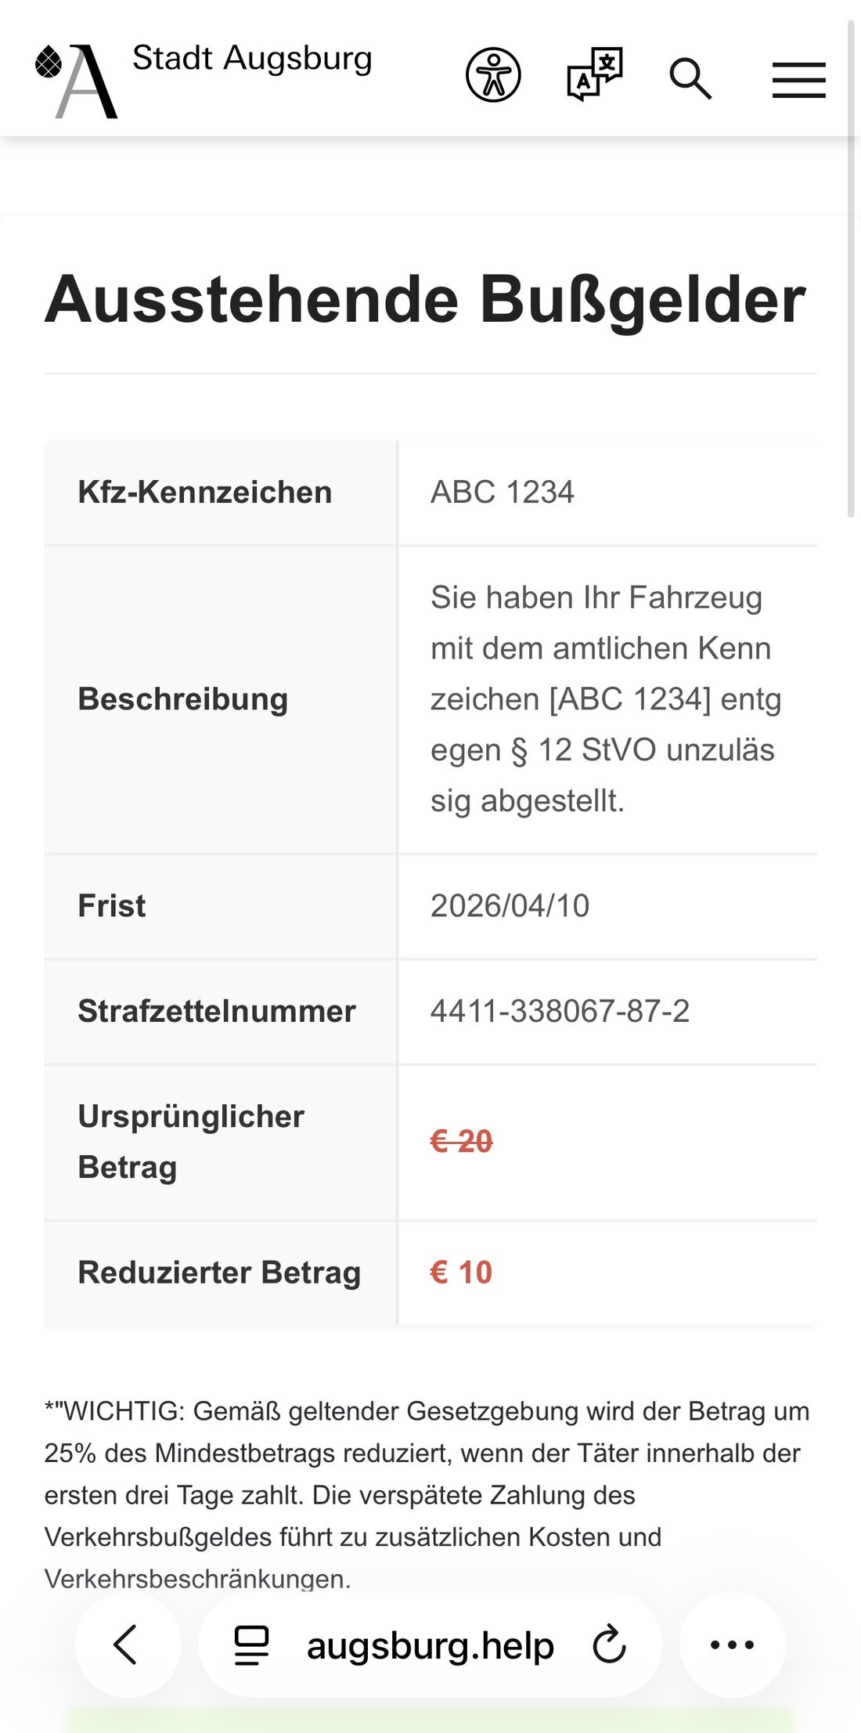
Task: Open the page settings icon beside URL
Action: (251, 1645)
